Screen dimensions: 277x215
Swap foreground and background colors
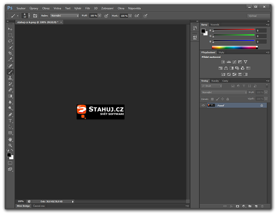tap(12, 150)
